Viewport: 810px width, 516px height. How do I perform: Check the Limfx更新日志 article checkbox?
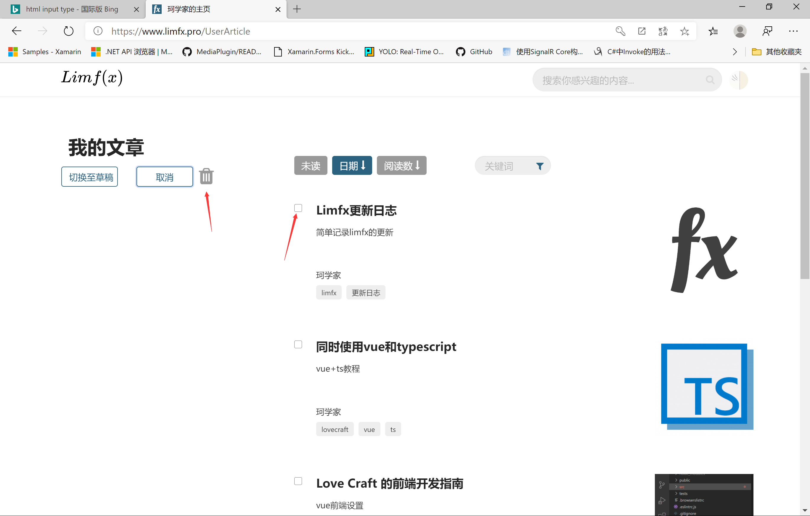pyautogui.click(x=298, y=208)
